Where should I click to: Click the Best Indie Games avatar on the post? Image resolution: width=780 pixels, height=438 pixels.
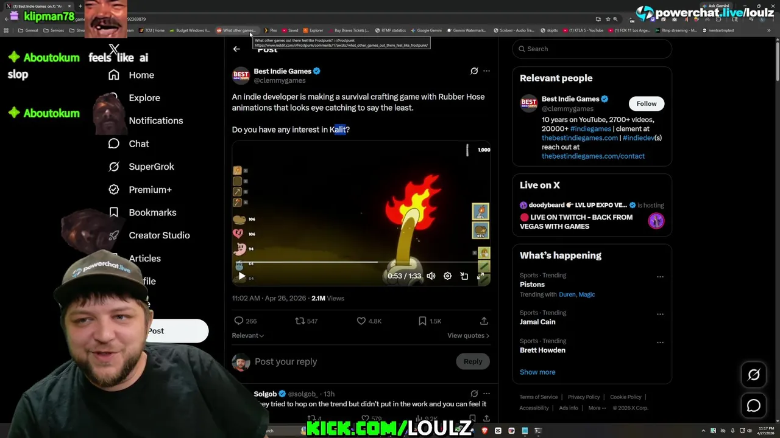(x=241, y=75)
